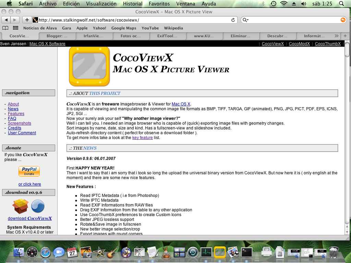Open the Trash in the Dock
351x263 pixels.
click(334, 252)
